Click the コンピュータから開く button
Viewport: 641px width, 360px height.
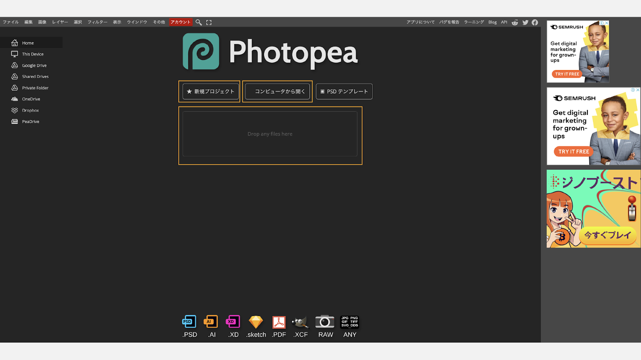277,91
